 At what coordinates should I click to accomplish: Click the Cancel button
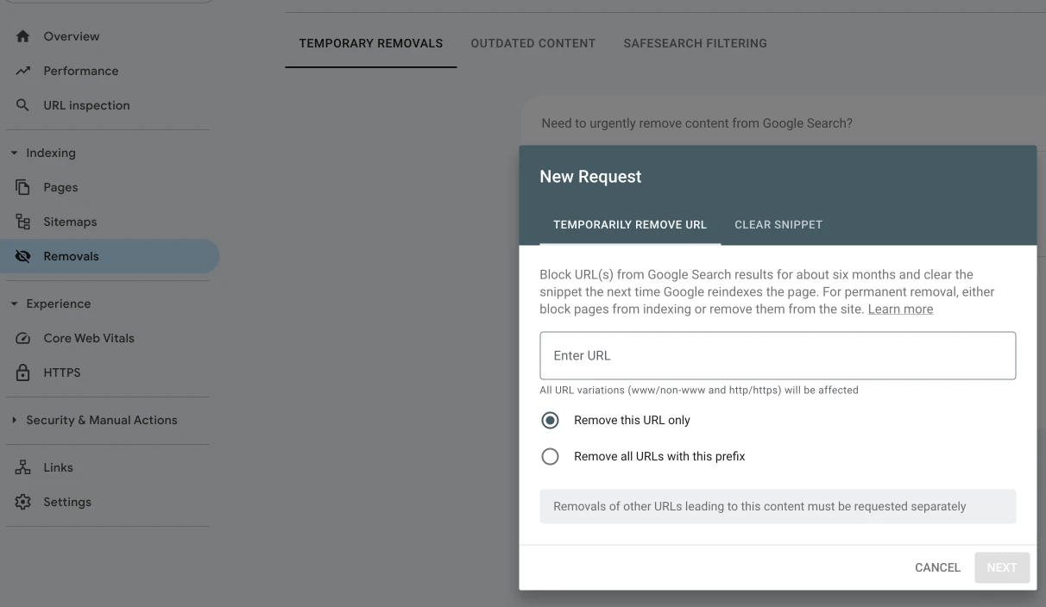[x=938, y=567]
